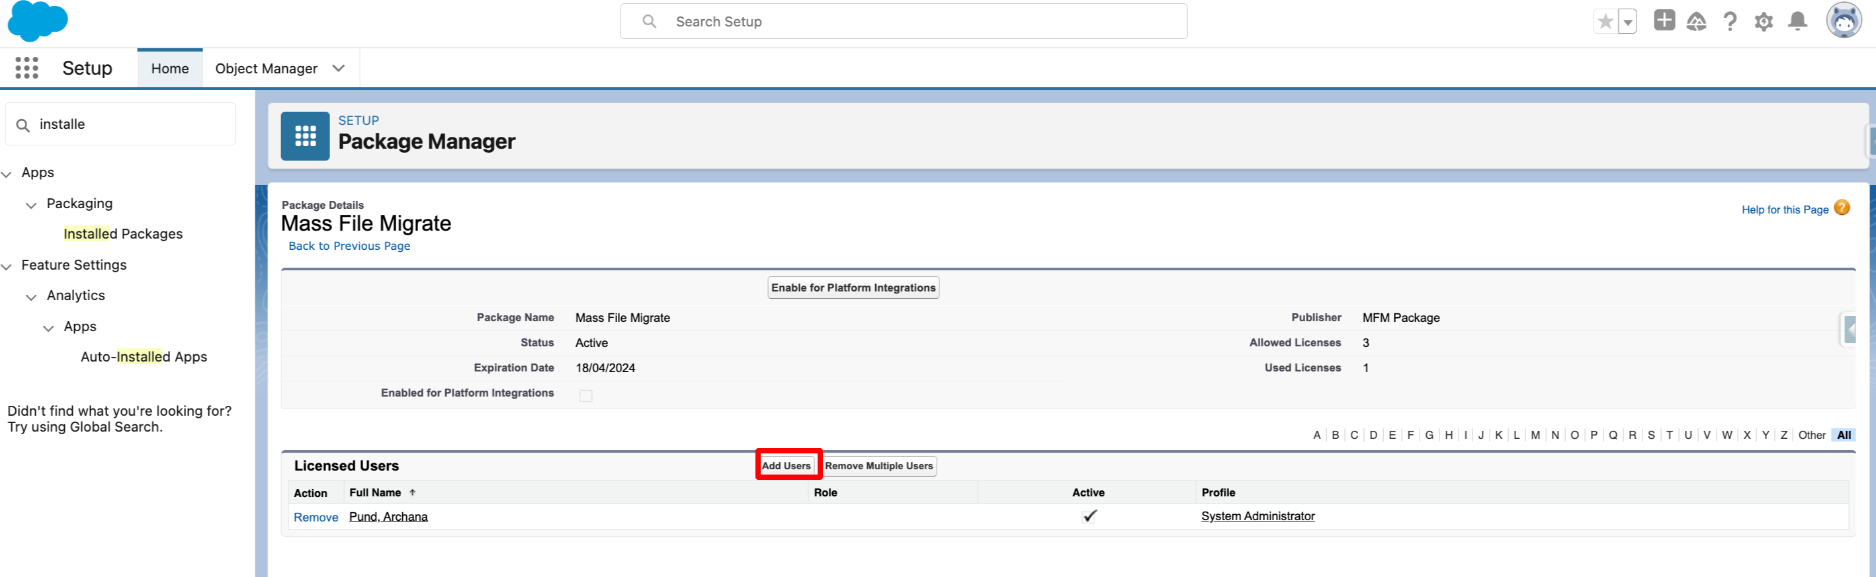Filter users by letter M
The height and width of the screenshot is (577, 1876).
pos(1535,435)
